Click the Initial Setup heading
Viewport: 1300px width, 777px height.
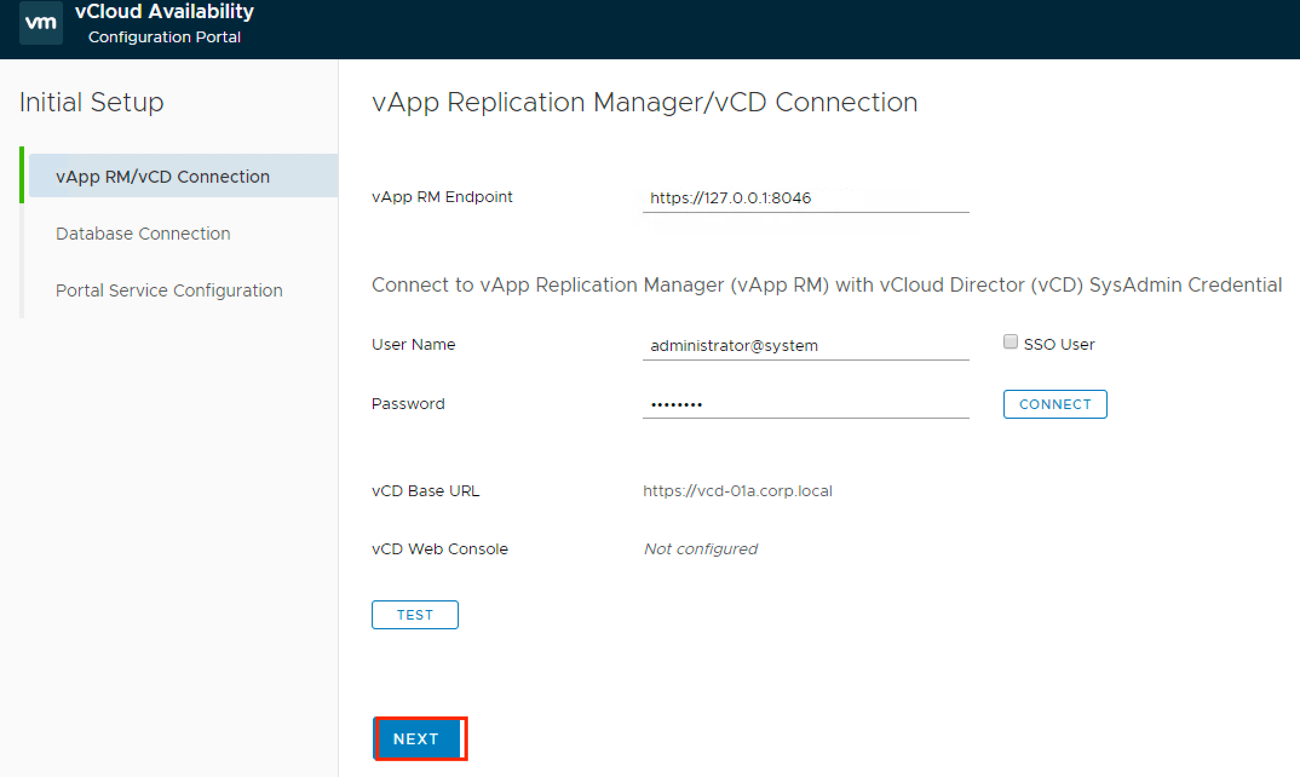[91, 102]
